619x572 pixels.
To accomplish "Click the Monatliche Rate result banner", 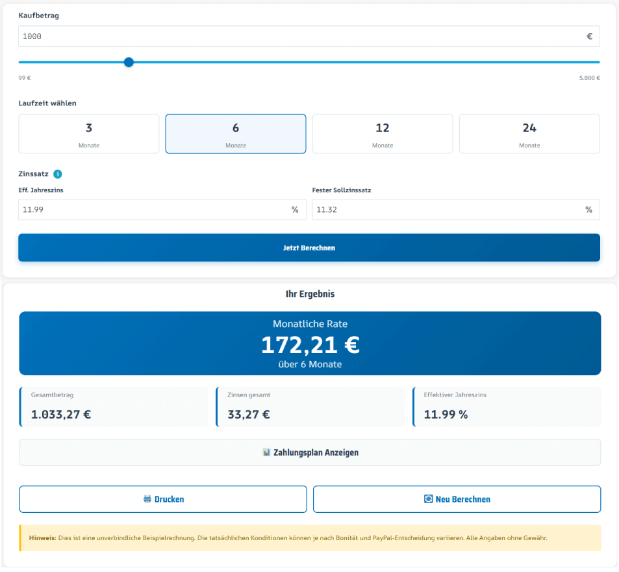I will [310, 343].
